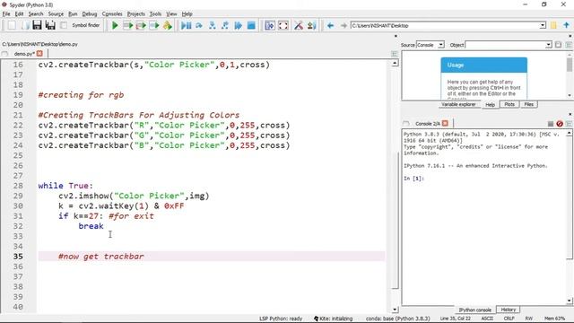Maximize the current pane
Viewport: 574px width, 323px height.
270,25
